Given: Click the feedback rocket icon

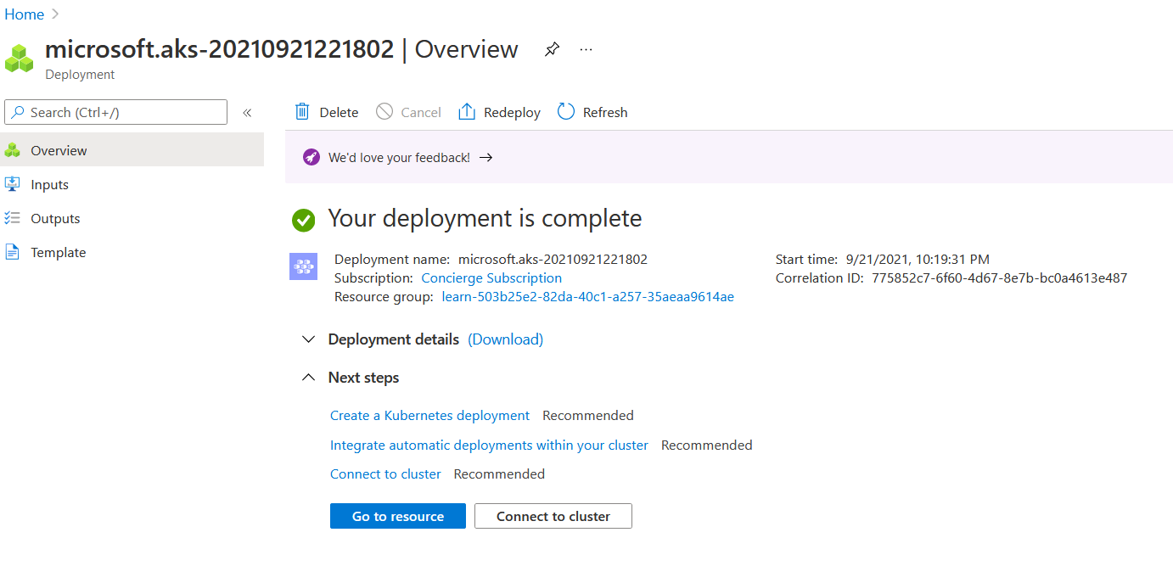Looking at the screenshot, I should tap(311, 157).
